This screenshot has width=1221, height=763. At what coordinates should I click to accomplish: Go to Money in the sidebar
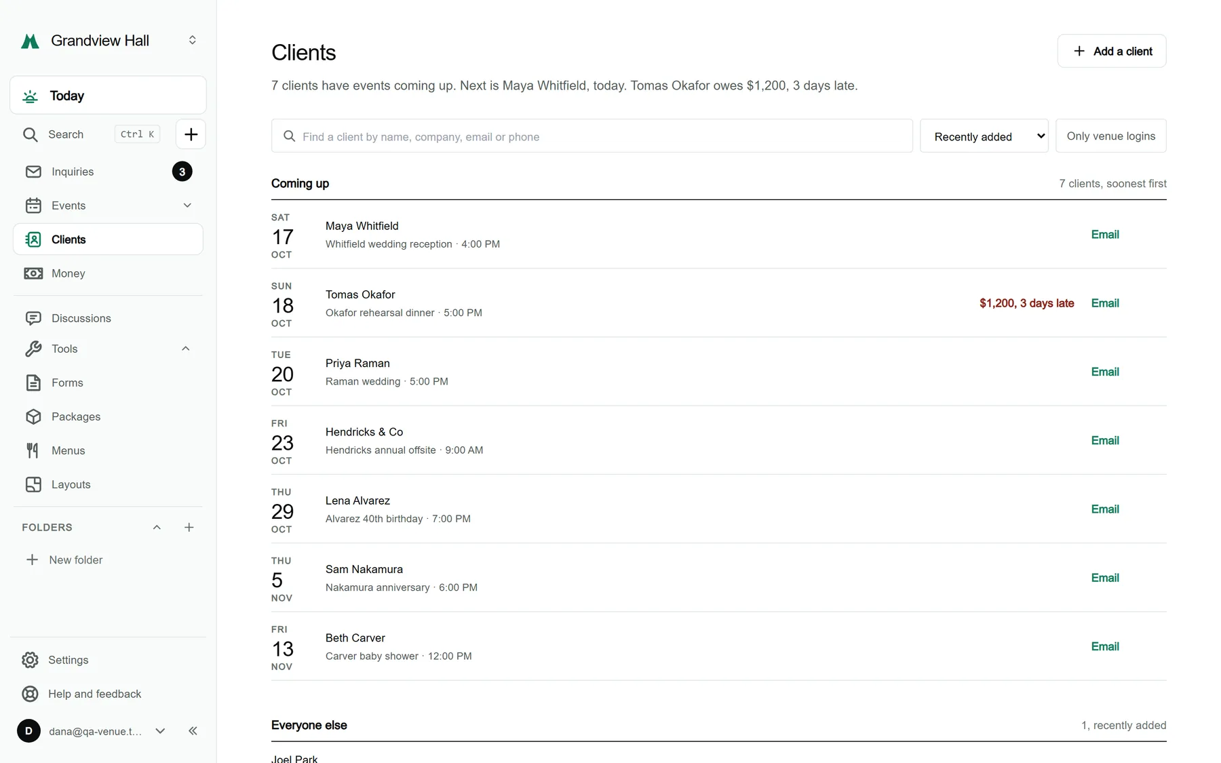pyautogui.click(x=108, y=273)
